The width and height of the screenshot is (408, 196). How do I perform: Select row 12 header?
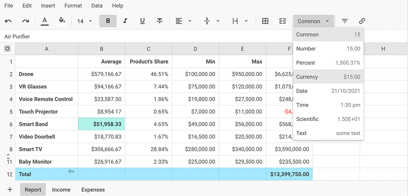click(x=8, y=174)
